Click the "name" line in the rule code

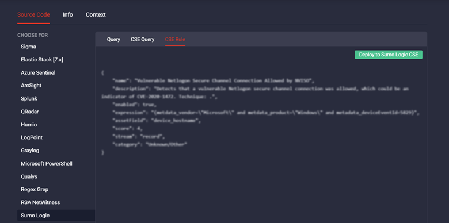pyautogui.click(x=214, y=80)
